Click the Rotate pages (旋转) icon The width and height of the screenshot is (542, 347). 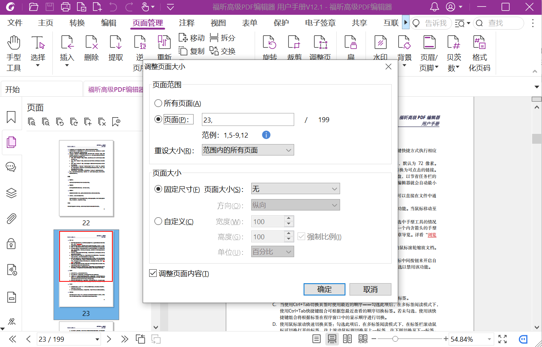(x=269, y=42)
